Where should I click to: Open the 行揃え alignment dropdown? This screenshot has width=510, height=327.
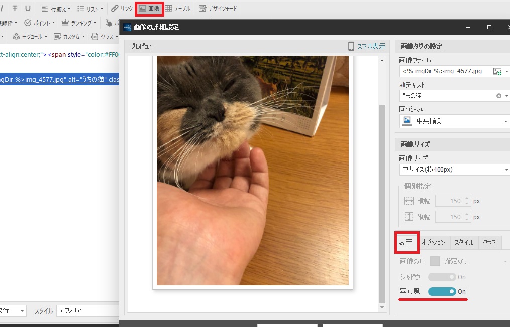[x=56, y=9]
